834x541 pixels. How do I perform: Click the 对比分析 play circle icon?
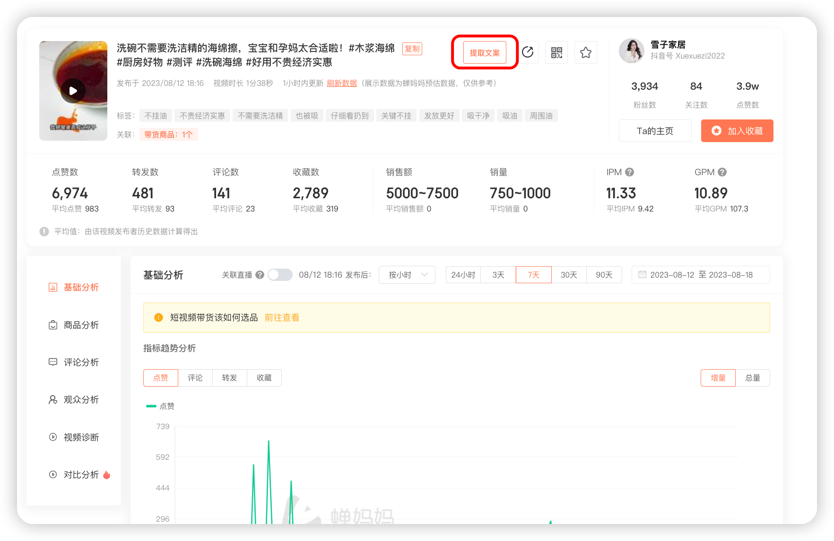click(x=53, y=474)
